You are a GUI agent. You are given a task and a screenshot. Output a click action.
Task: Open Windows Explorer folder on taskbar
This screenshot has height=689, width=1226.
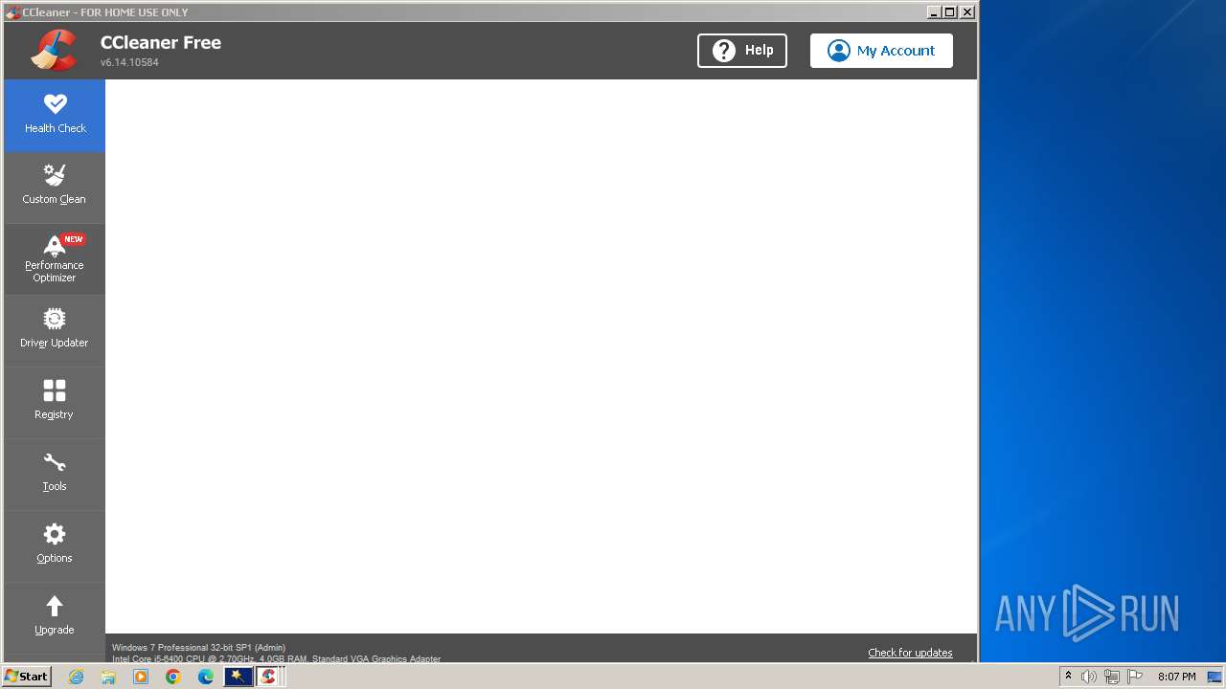108,677
